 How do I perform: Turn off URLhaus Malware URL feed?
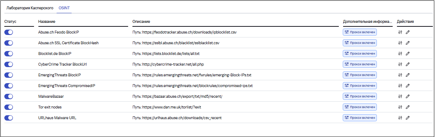tap(9, 118)
